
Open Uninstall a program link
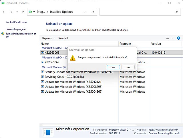click(16, 29)
